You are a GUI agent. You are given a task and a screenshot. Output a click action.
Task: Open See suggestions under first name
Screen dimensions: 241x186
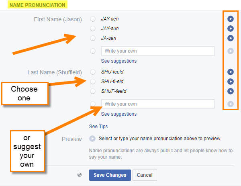119,61
